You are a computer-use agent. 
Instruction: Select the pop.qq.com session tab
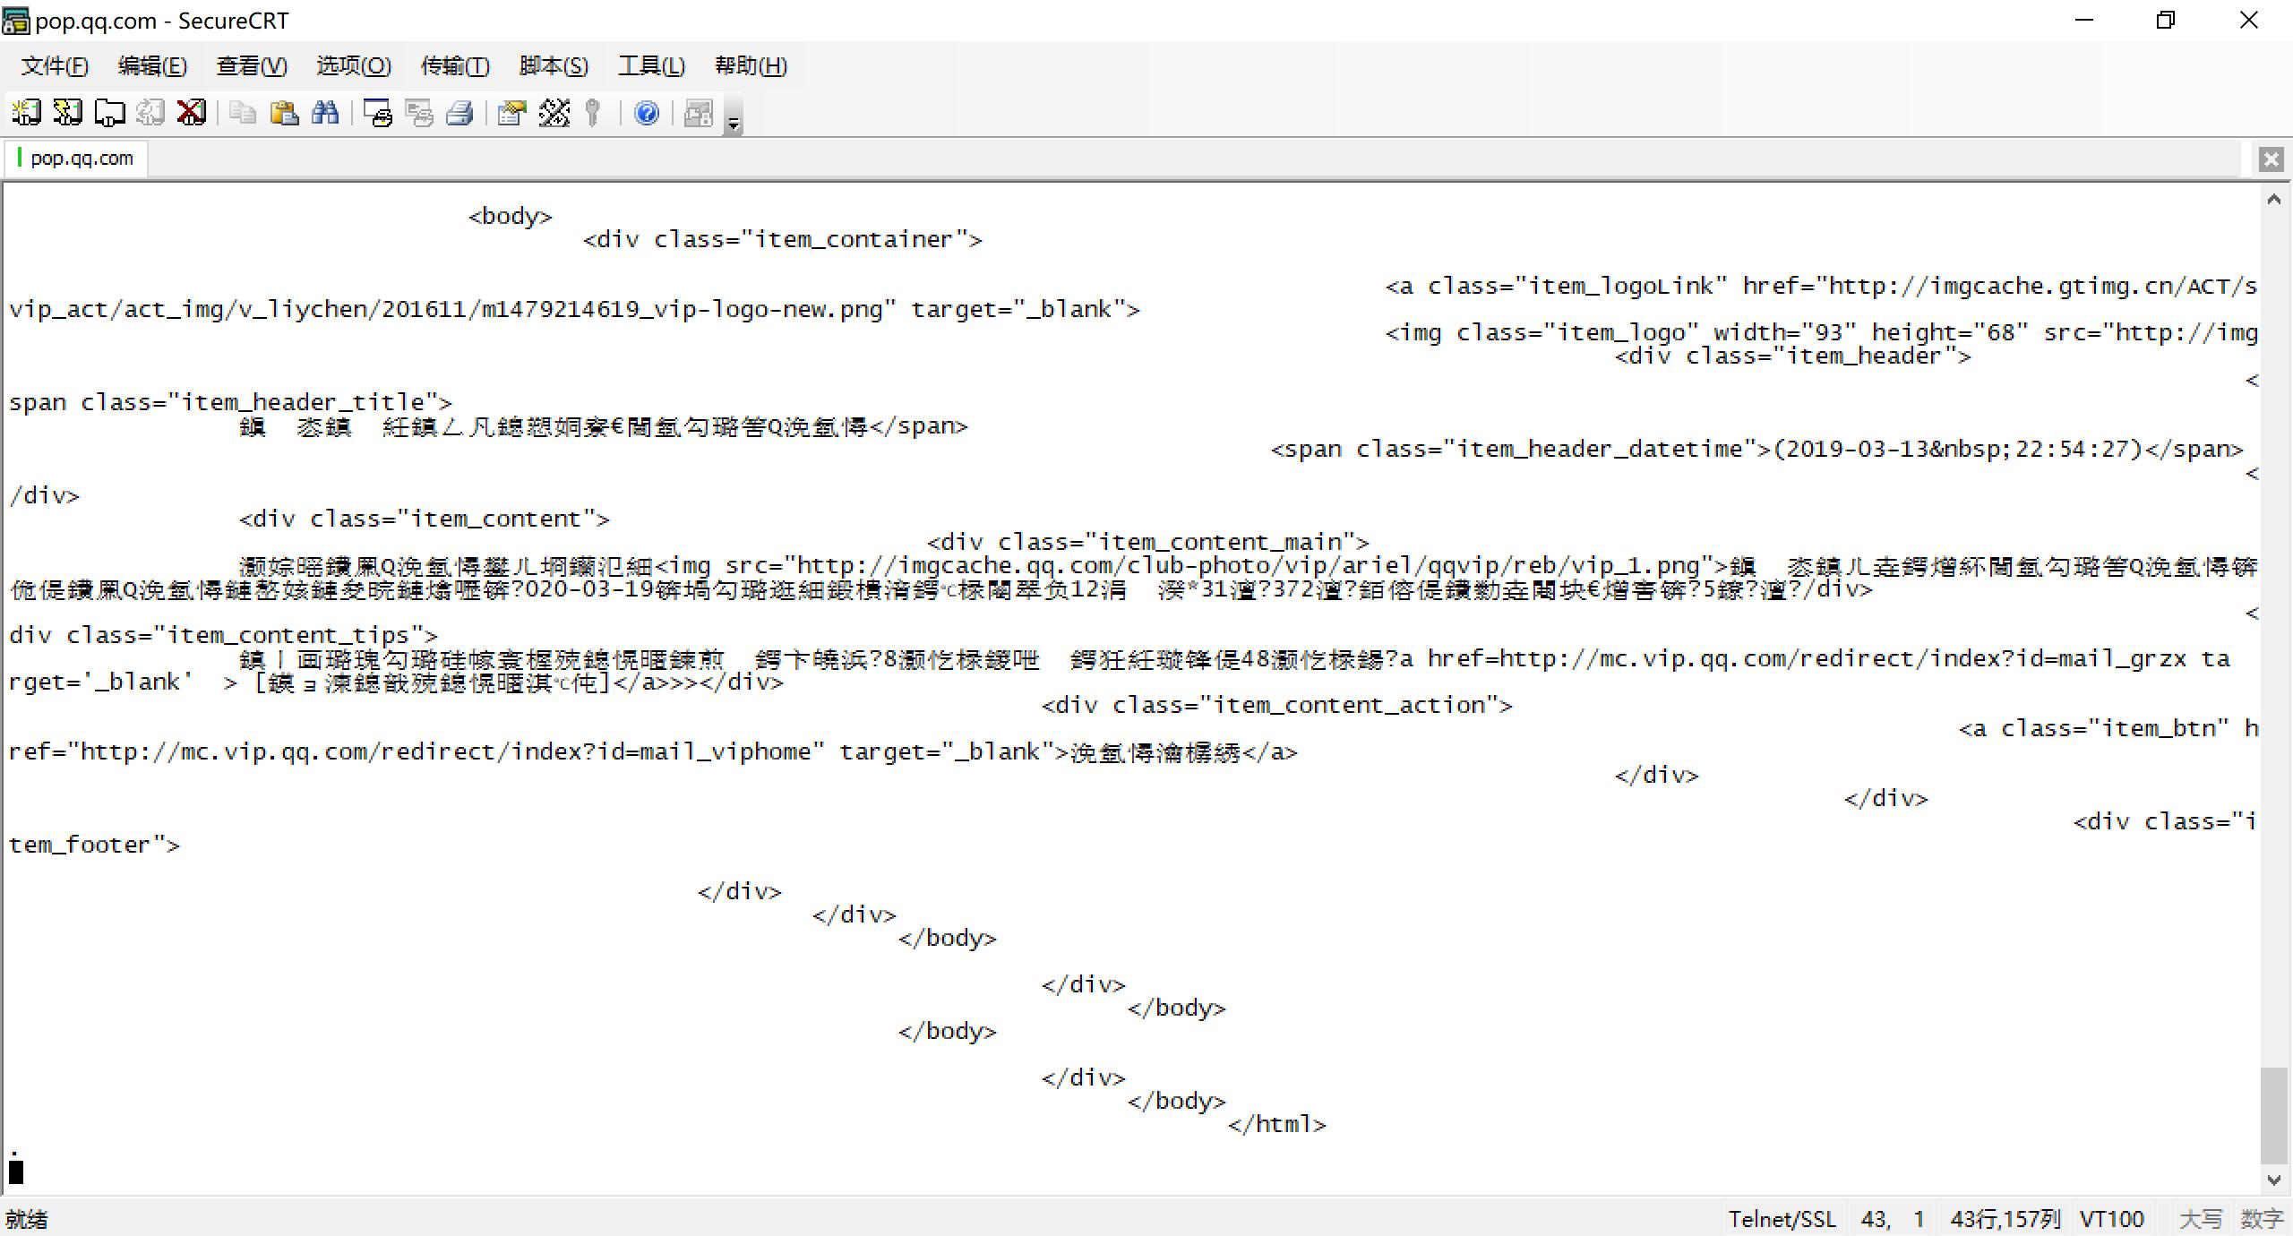coord(81,159)
